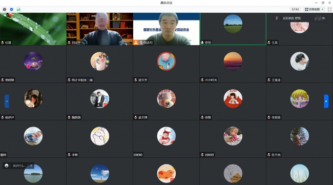333x185 pixels.
Task: Select 刘志红's video tile
Action: [167, 29]
